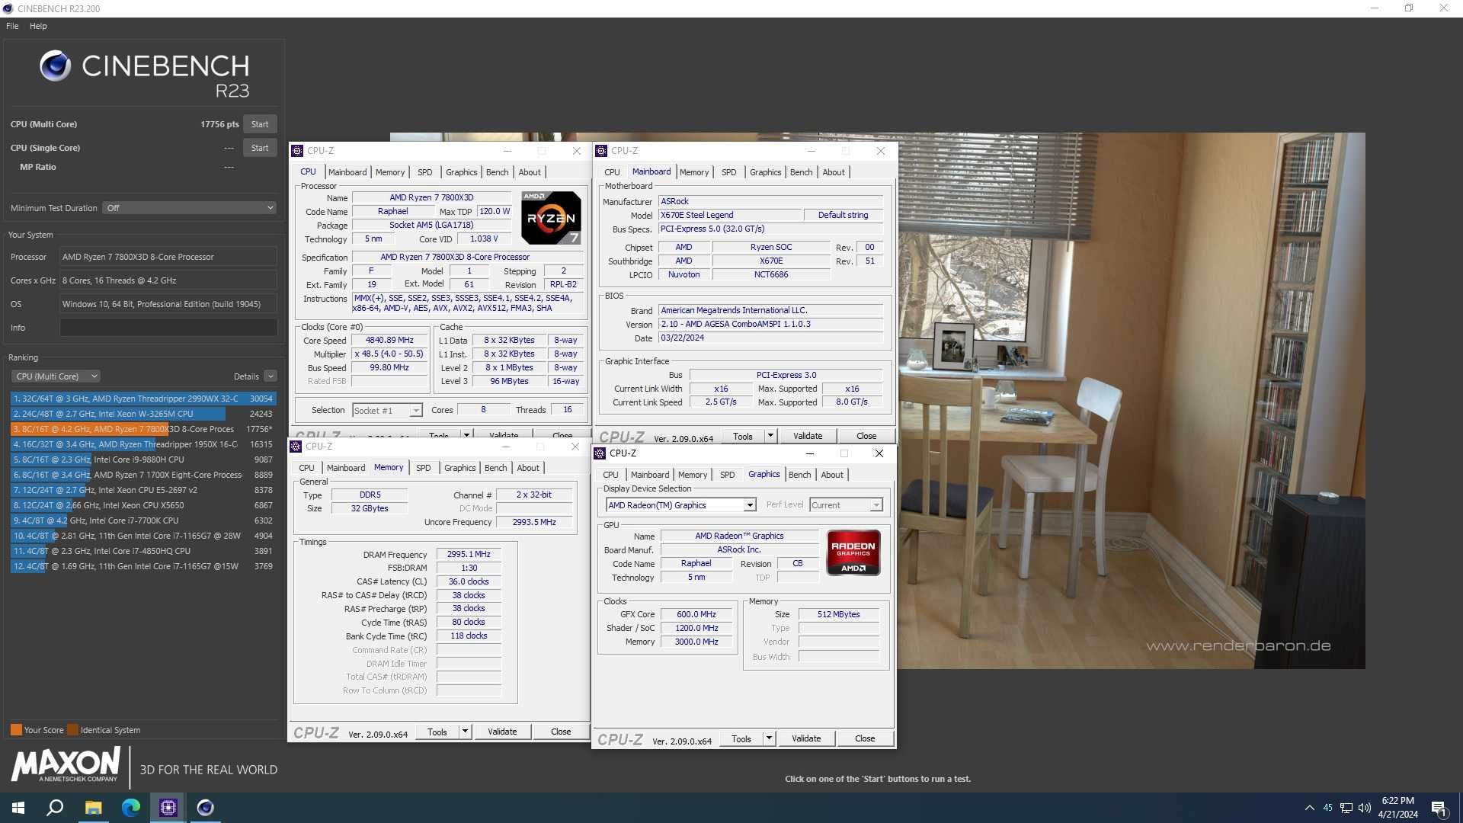Click the Radeon Graphics logo
Image resolution: width=1463 pixels, height=823 pixels.
(x=853, y=552)
